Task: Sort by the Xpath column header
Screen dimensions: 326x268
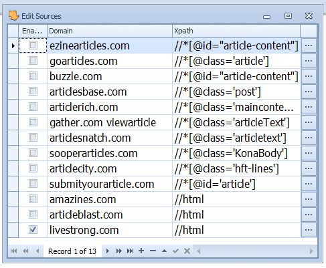Action: tap(236, 31)
